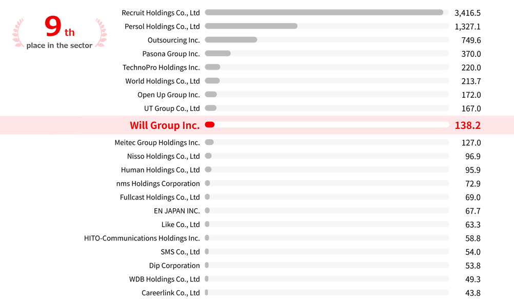
Task: Select the value 127.0
Action: [x=471, y=143]
